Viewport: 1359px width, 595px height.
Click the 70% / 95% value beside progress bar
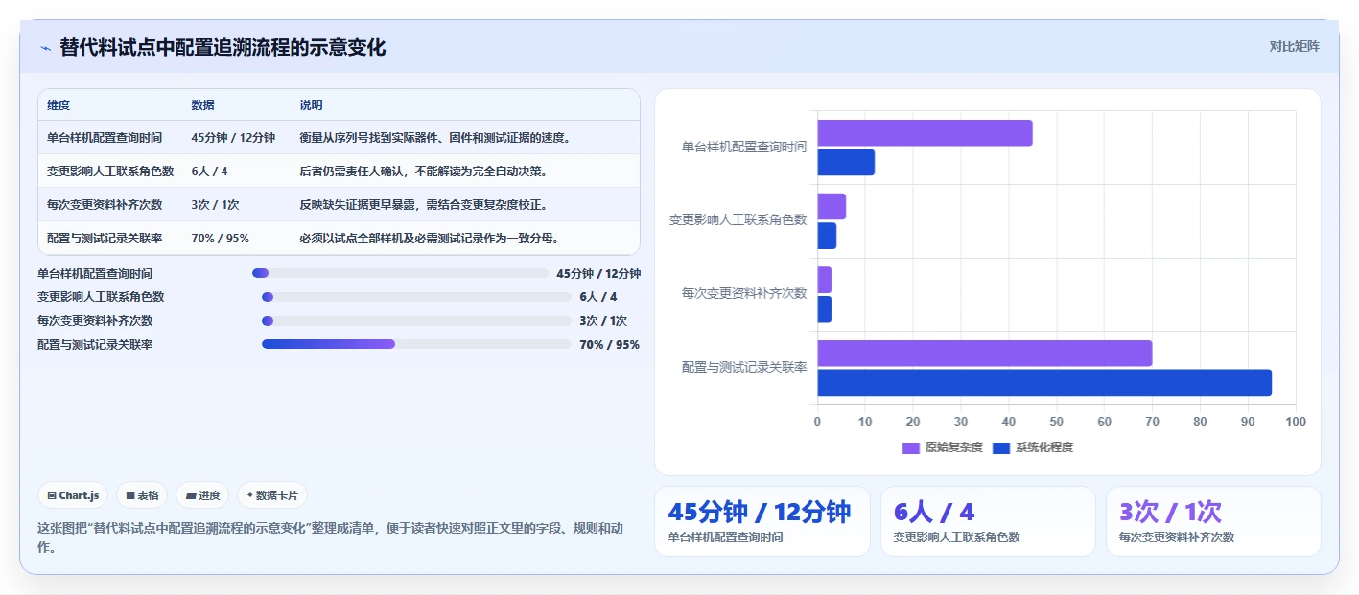click(x=610, y=344)
